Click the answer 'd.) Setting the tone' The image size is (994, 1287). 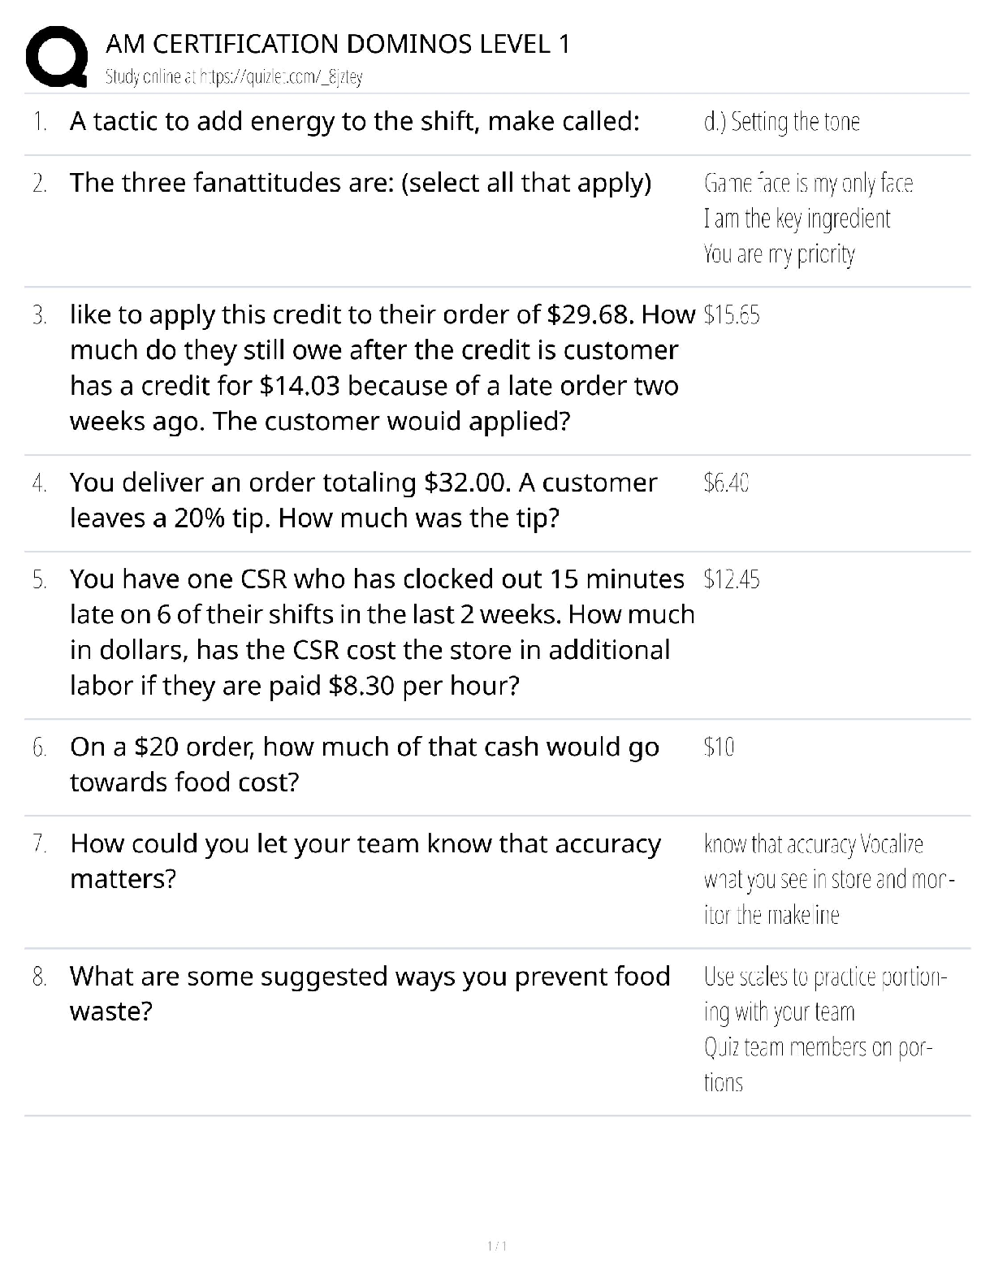781,122
